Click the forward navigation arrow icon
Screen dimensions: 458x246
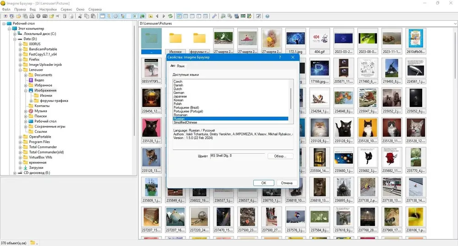click(164, 16)
